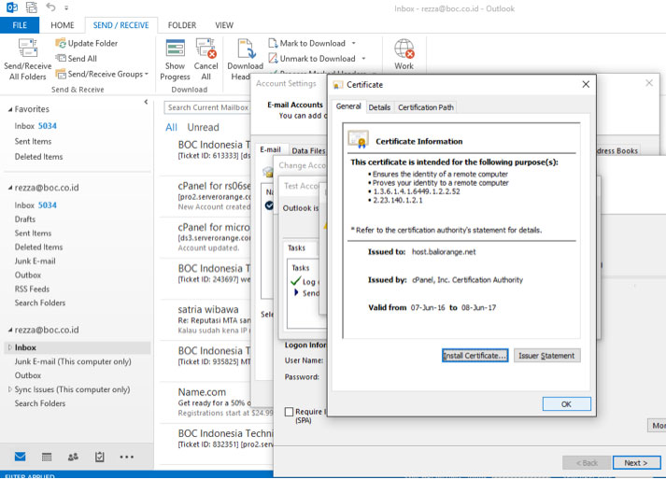The image size is (666, 479).
Task: Open the Calendar view icon
Action: 47,457
